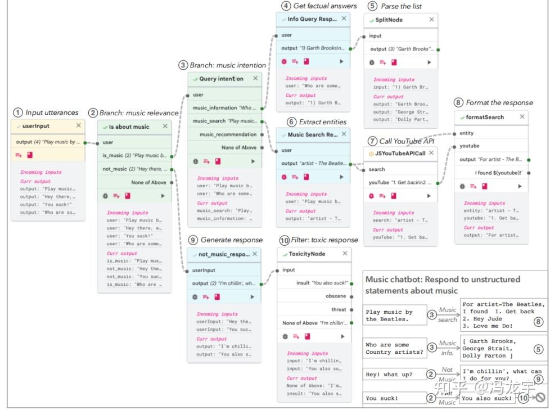Select the obscene output row

[x=314, y=296]
